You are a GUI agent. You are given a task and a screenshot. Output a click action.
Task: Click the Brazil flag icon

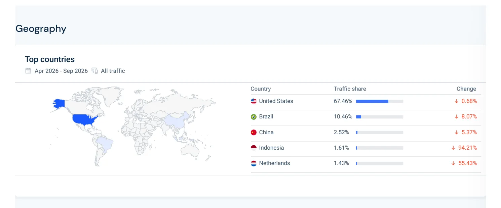point(254,117)
